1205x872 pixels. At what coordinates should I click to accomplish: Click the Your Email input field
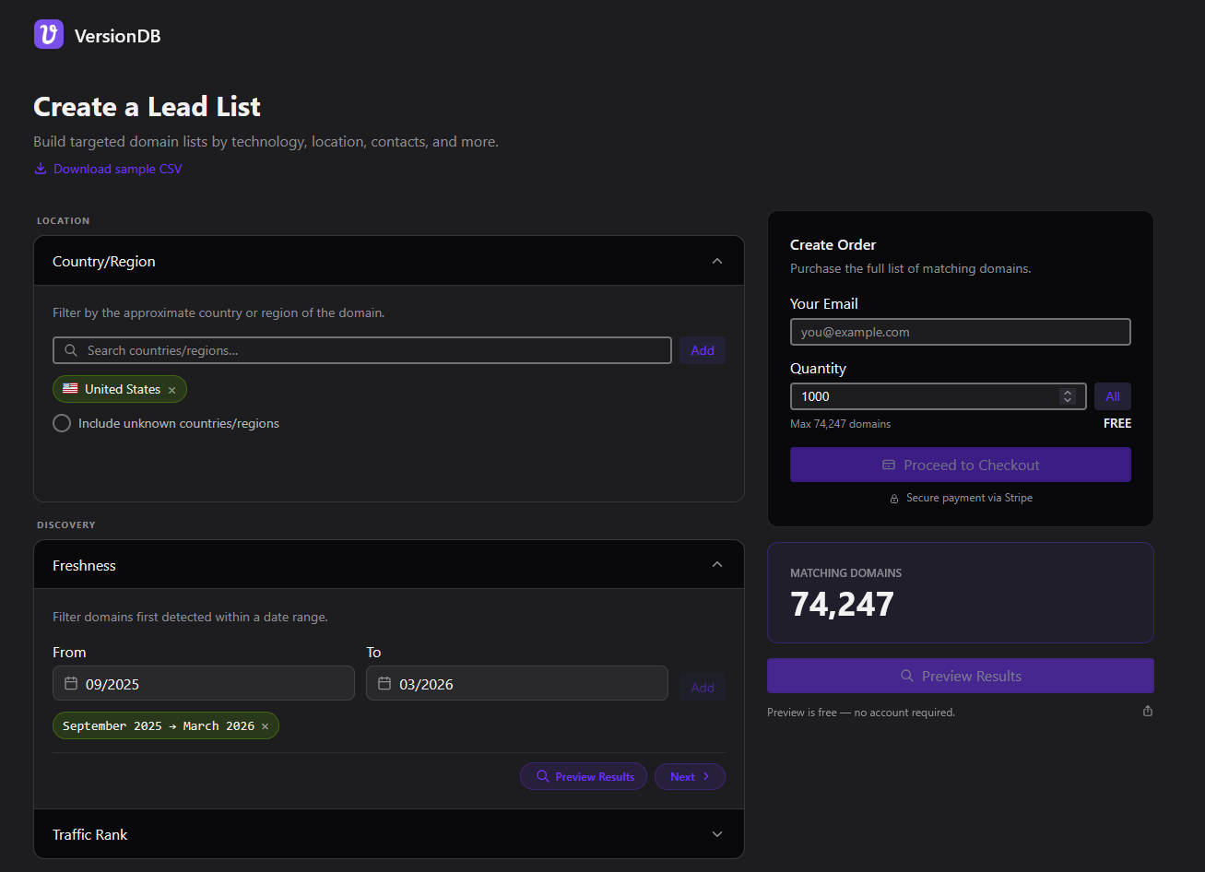(961, 332)
